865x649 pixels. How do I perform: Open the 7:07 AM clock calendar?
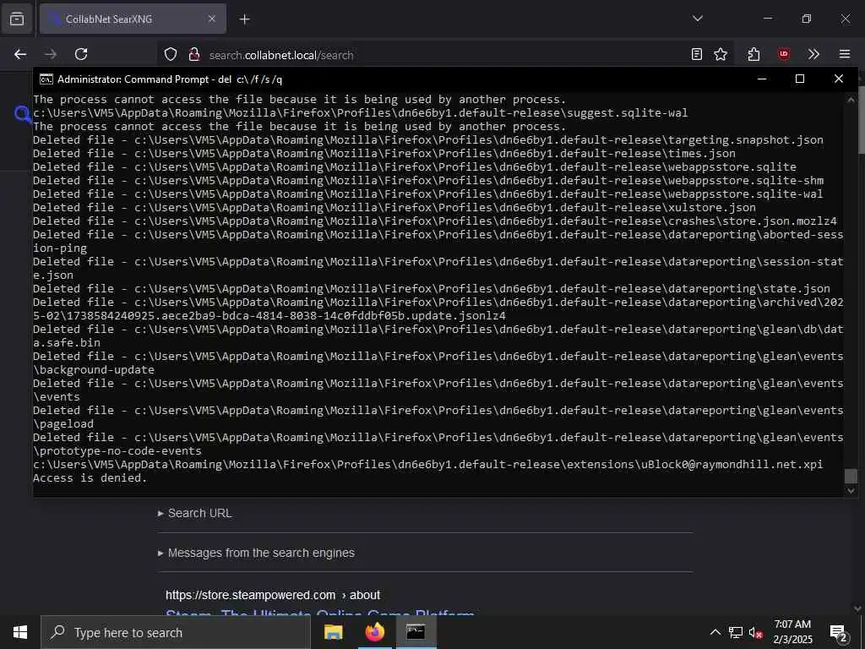coord(792,632)
